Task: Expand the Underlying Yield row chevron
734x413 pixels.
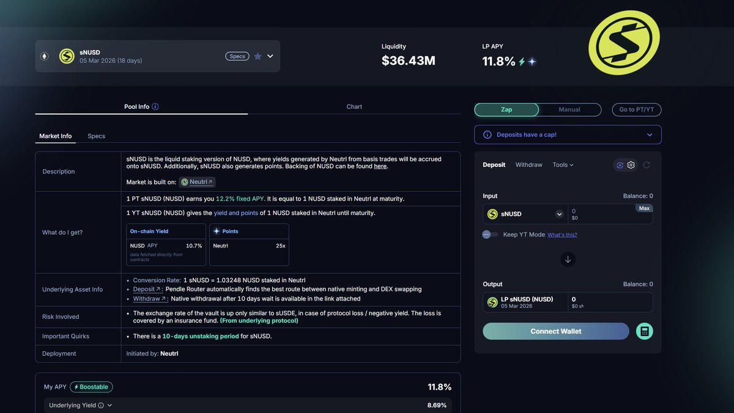Action: click(x=109, y=405)
